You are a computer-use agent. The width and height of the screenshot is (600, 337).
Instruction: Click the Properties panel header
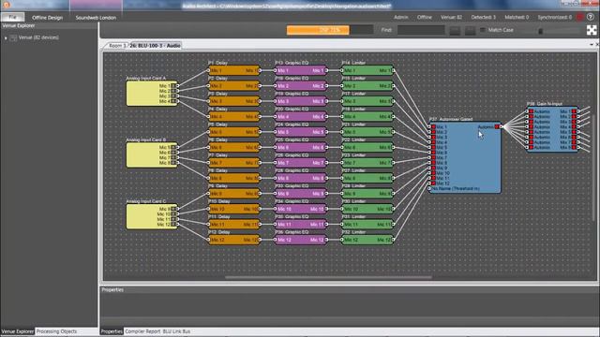(349, 289)
